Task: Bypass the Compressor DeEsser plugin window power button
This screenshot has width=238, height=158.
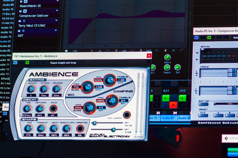Action: (196, 37)
